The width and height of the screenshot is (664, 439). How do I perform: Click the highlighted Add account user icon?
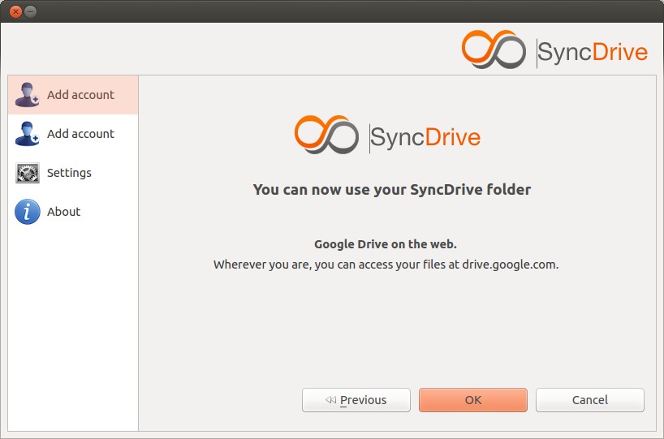coord(27,95)
